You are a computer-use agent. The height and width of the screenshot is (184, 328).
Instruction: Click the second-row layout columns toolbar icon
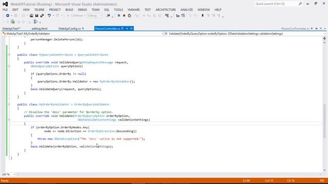(x=36, y=21)
